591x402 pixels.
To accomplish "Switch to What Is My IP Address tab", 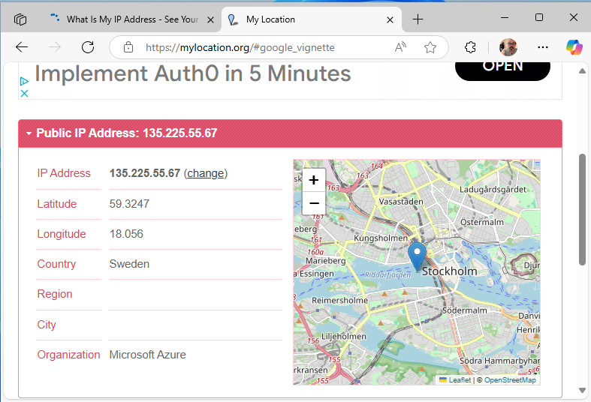I will [133, 19].
